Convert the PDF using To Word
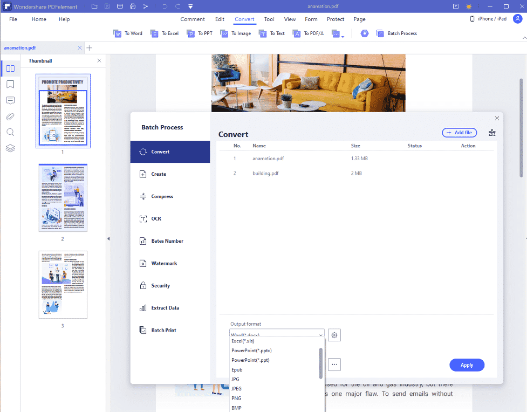Image resolution: width=527 pixels, height=412 pixels. [x=128, y=33]
